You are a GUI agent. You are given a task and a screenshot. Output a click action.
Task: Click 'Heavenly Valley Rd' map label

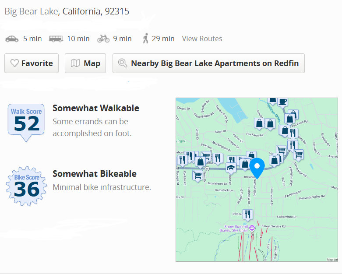312,197
